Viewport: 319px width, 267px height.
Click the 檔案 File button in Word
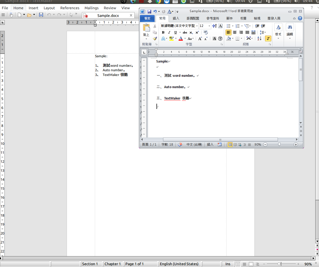(x=147, y=18)
